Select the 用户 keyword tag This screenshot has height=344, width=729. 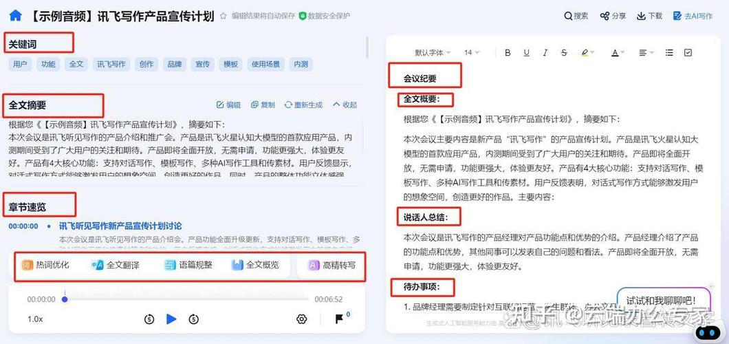[20, 64]
